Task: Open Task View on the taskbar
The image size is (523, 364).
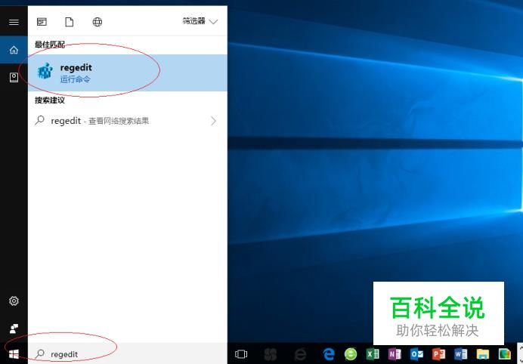Action: 241,354
